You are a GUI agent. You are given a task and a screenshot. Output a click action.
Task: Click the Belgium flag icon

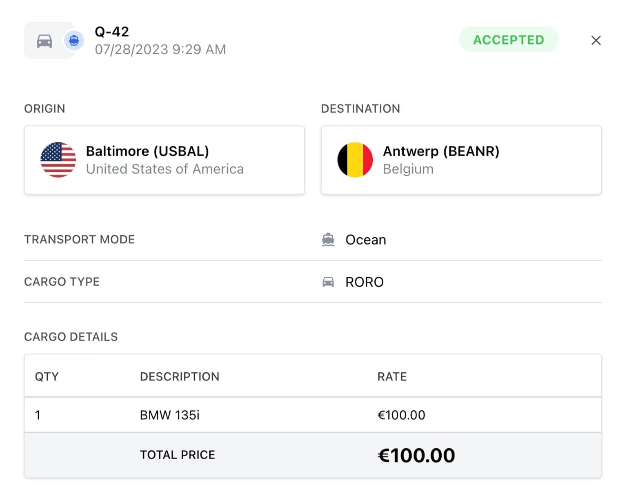click(x=355, y=160)
